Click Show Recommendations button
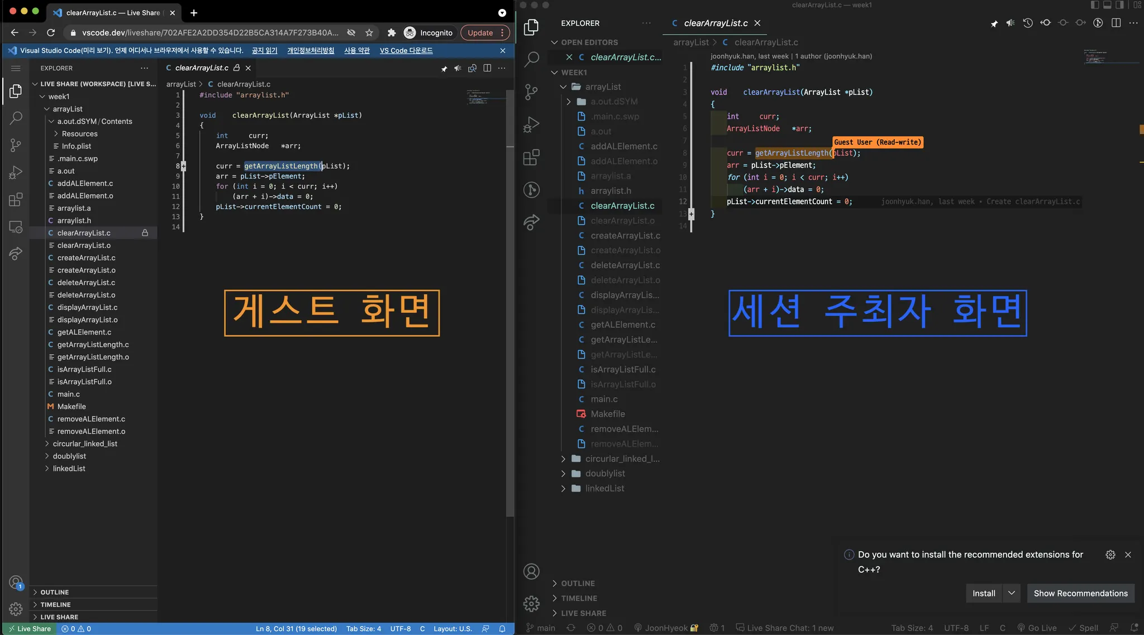 click(x=1080, y=593)
